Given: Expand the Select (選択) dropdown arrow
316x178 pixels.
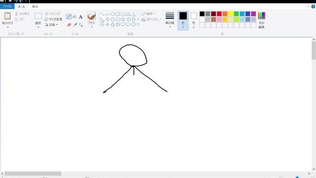Looking at the screenshot, I should pos(38,27).
